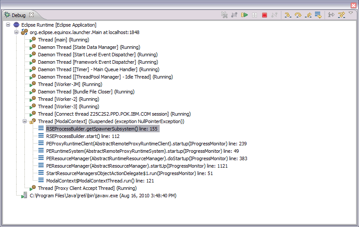This screenshot has width=359, height=227.
Task: Select Thread [Worker-2]
Action: [x=68, y=99]
